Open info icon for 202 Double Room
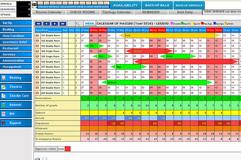The width and height of the screenshot is (241, 160). click(x=37, y=77)
